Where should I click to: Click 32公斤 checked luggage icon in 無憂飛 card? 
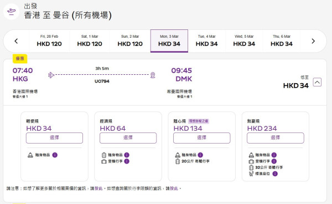click(x=251, y=167)
